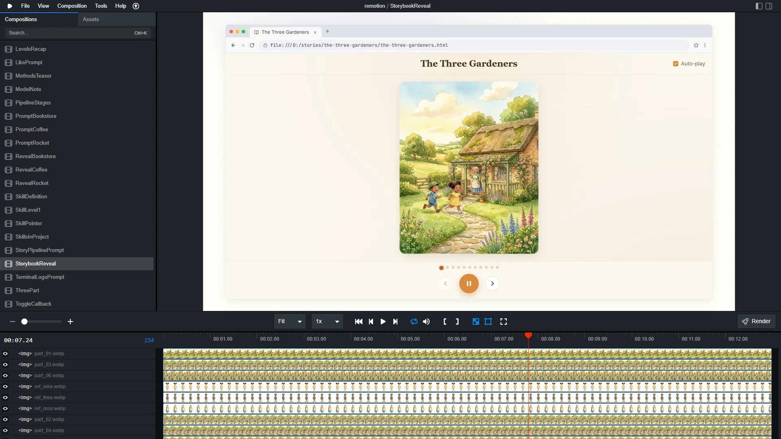781x439 pixels.
Task: Mute the preview audio
Action: click(426, 322)
